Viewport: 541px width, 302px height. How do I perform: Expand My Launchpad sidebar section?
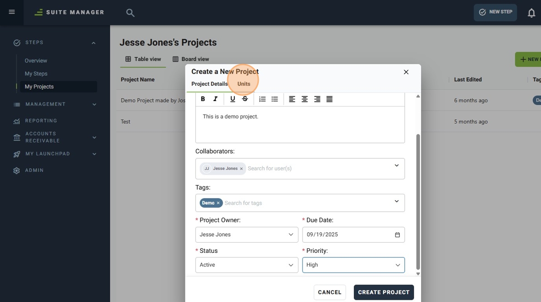[x=94, y=154]
